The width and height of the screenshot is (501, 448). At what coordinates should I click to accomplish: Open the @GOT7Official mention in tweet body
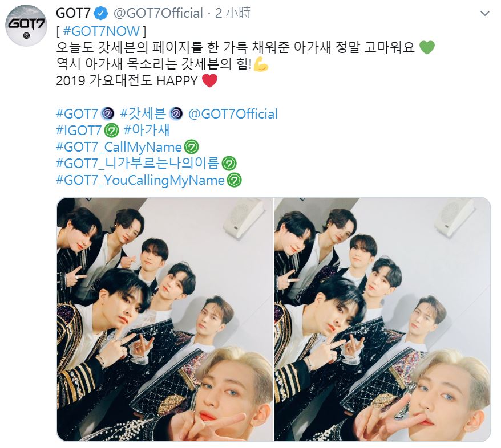click(x=233, y=114)
